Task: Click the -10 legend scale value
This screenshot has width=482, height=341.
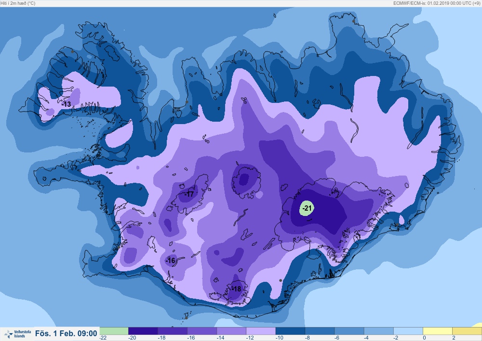Action: pos(280,338)
